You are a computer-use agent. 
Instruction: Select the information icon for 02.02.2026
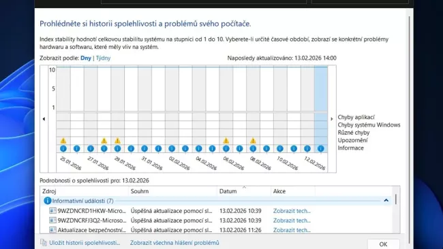coord(172,148)
